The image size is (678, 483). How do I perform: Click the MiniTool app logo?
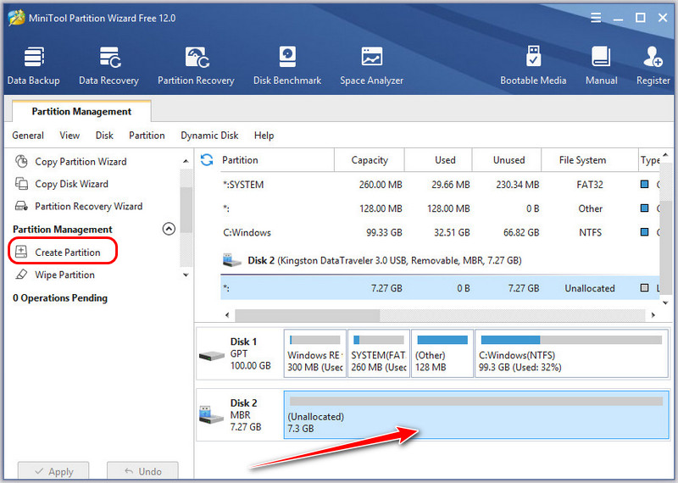click(x=16, y=18)
